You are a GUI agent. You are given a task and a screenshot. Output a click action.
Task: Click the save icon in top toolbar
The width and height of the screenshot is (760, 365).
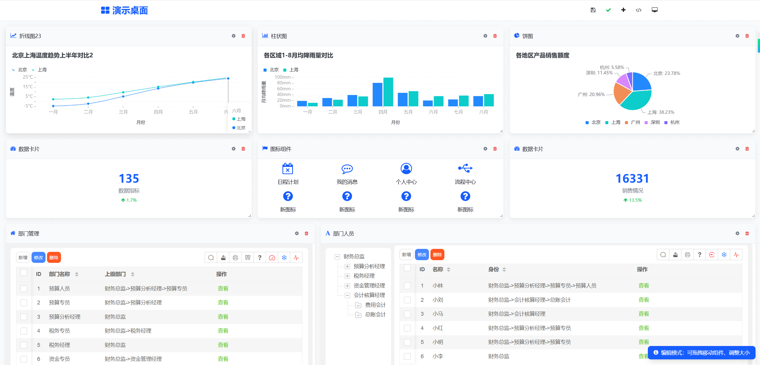point(593,10)
